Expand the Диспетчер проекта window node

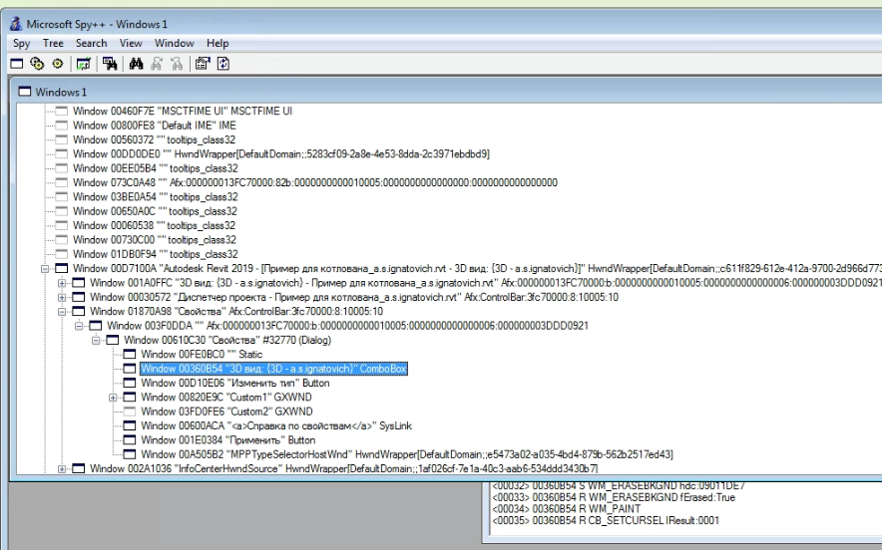pos(61,297)
